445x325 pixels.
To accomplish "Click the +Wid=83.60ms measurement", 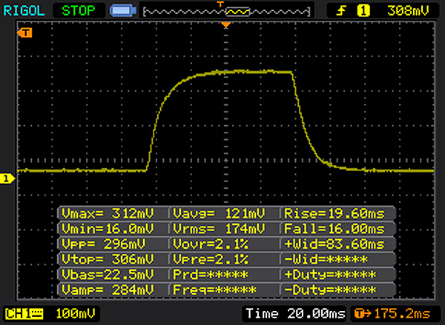I will [334, 244].
